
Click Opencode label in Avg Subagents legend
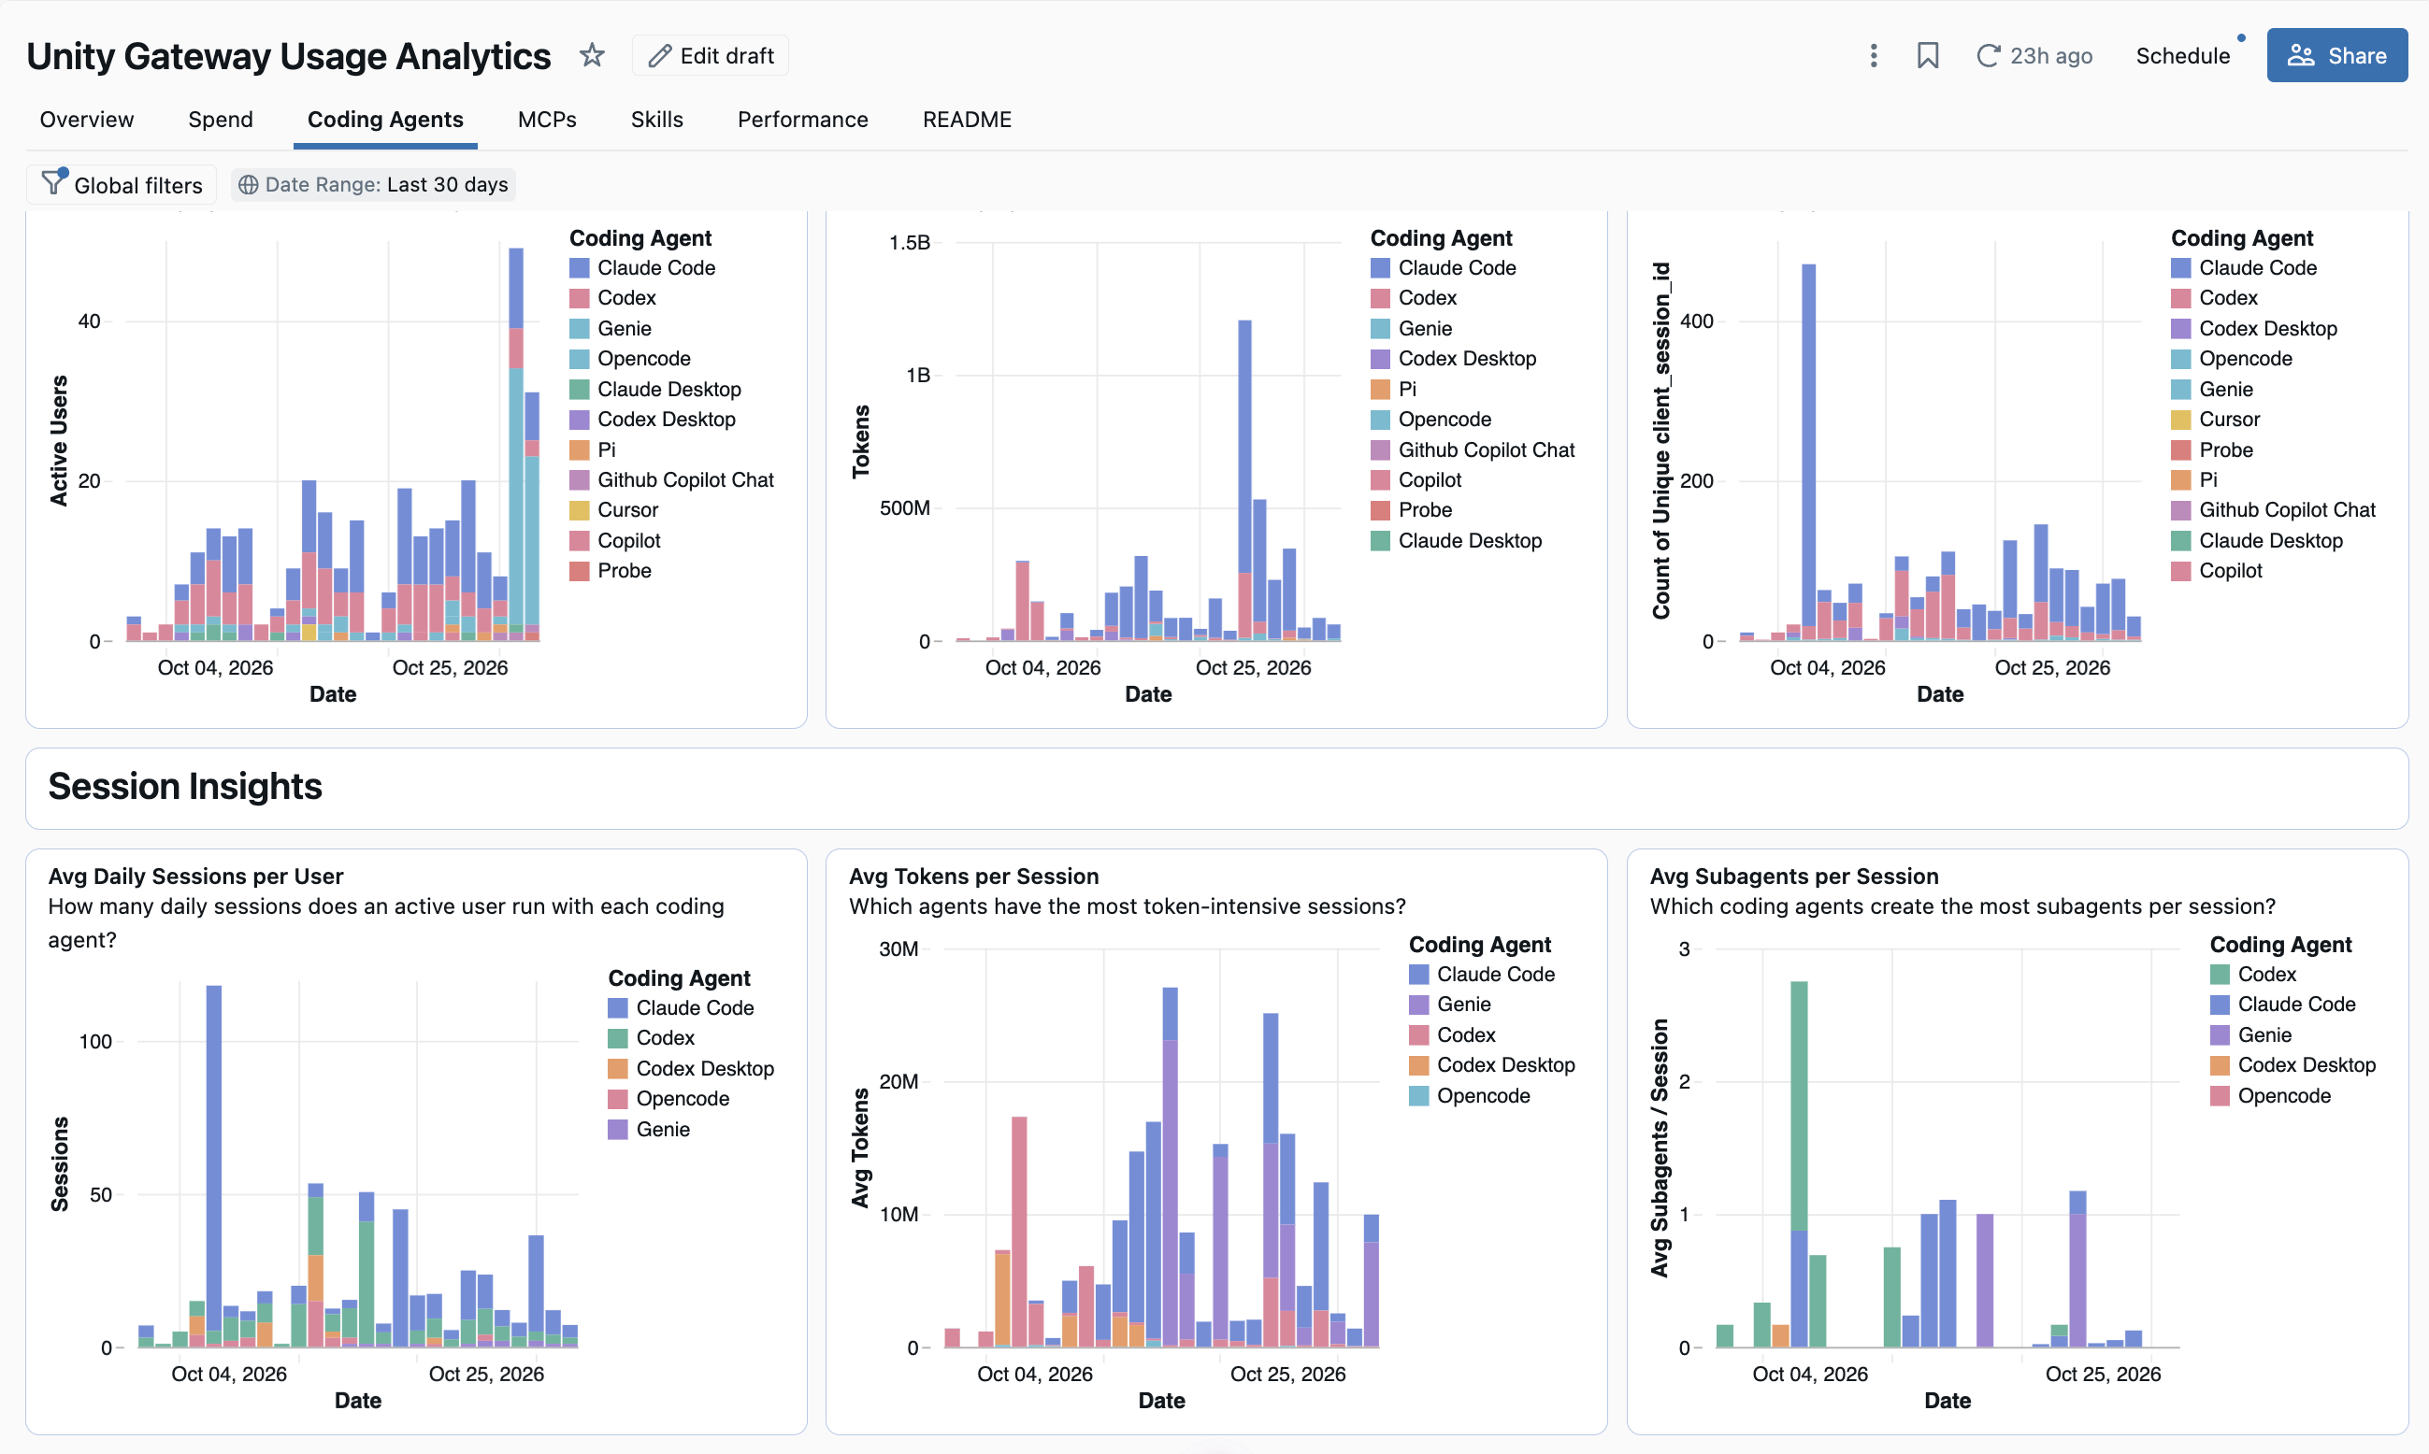(2283, 1096)
